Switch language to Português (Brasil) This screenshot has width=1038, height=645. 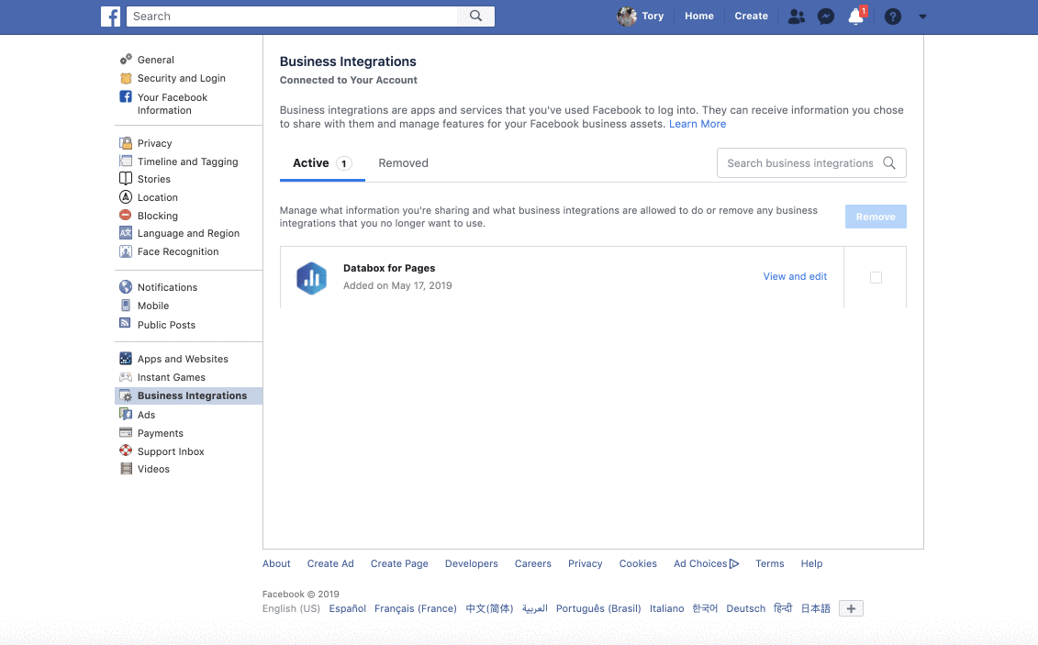click(598, 608)
